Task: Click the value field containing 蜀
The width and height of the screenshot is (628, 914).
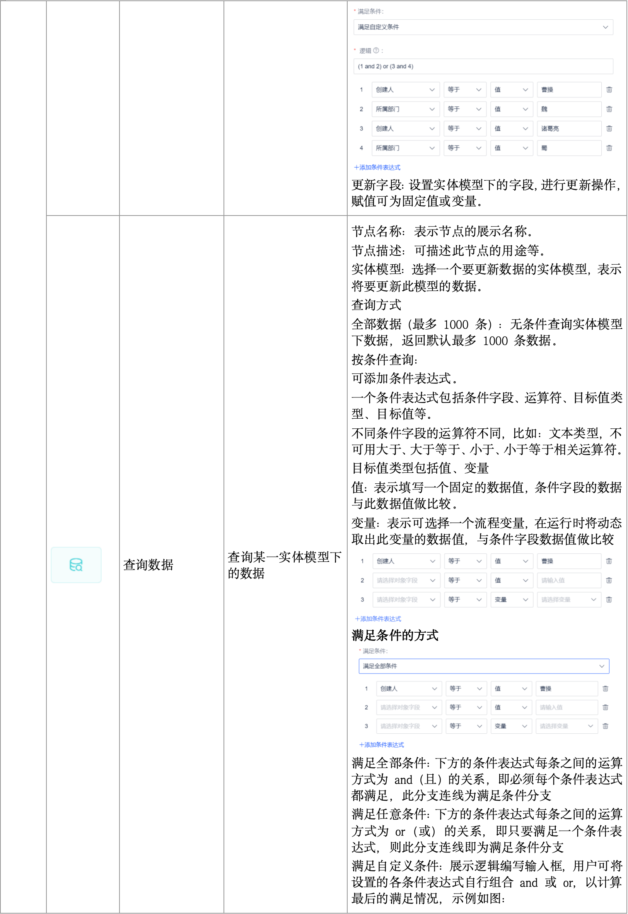Action: tap(569, 148)
